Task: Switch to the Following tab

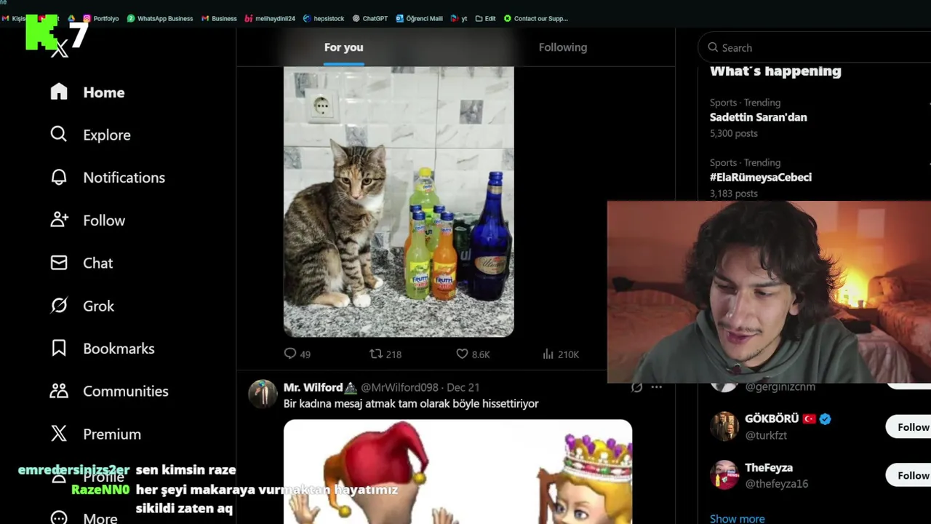Action: point(563,47)
